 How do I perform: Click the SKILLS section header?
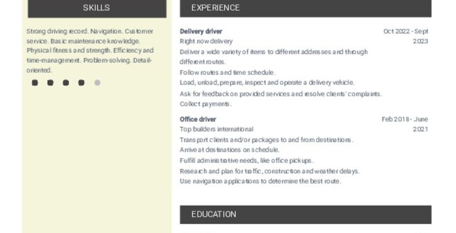click(97, 8)
